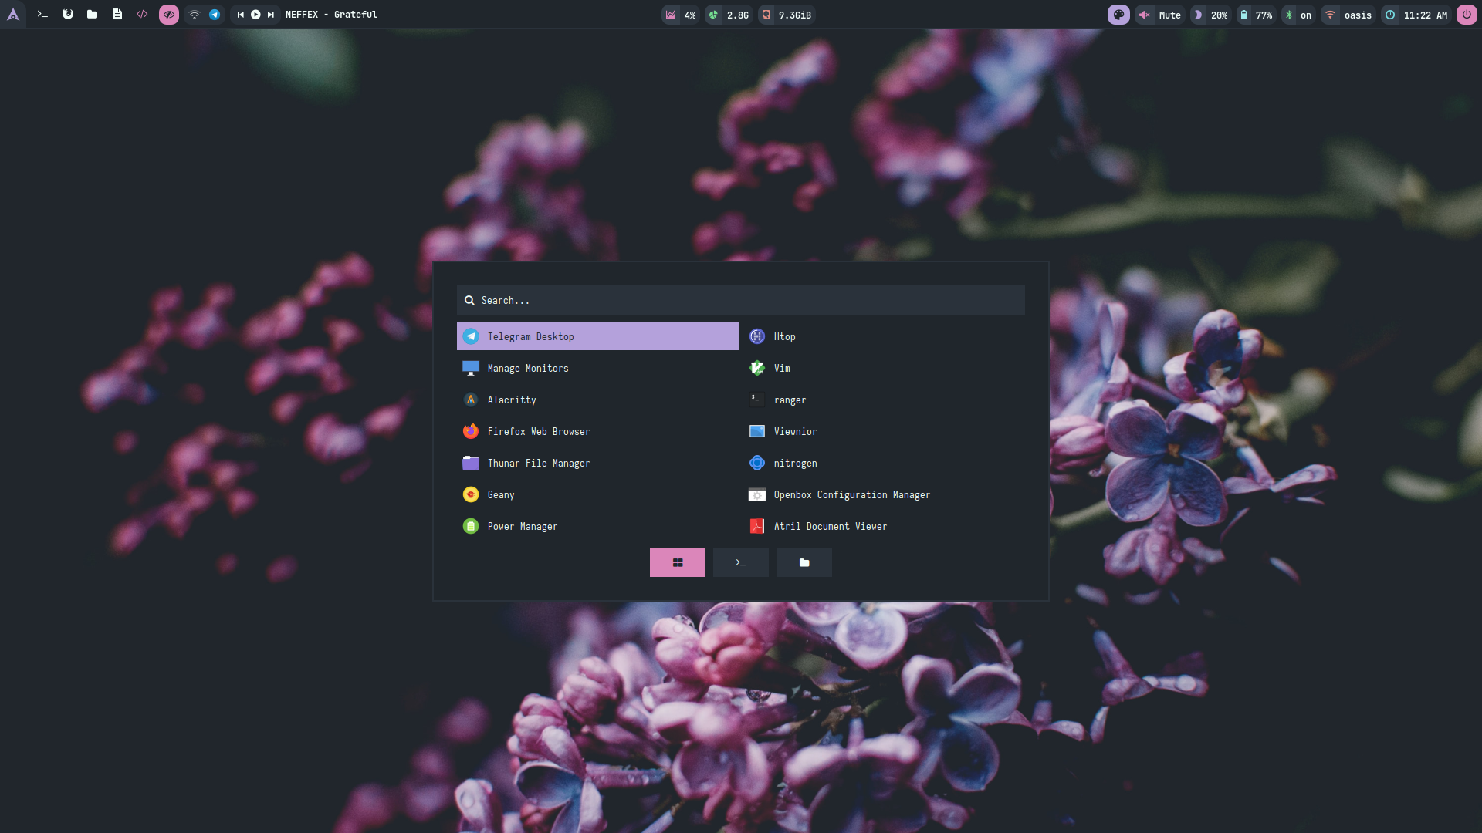Click the brightness 20% moon indicator
Screen dimensions: 1482x833
click(x=1210, y=15)
